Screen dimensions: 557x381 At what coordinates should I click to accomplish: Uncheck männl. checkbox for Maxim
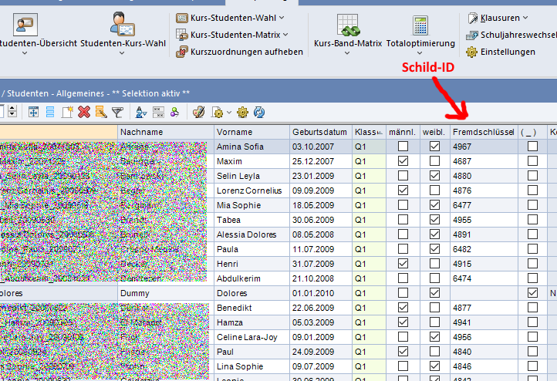403,161
